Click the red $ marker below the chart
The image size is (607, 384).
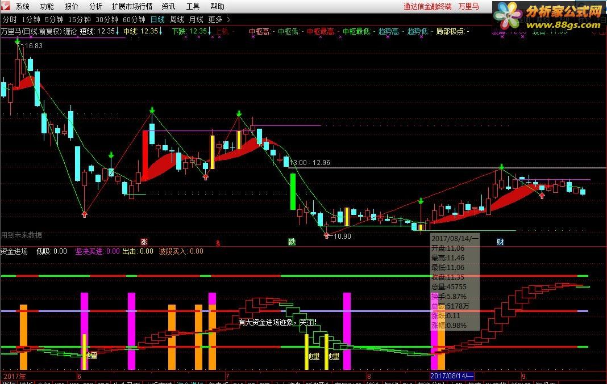[218, 243]
